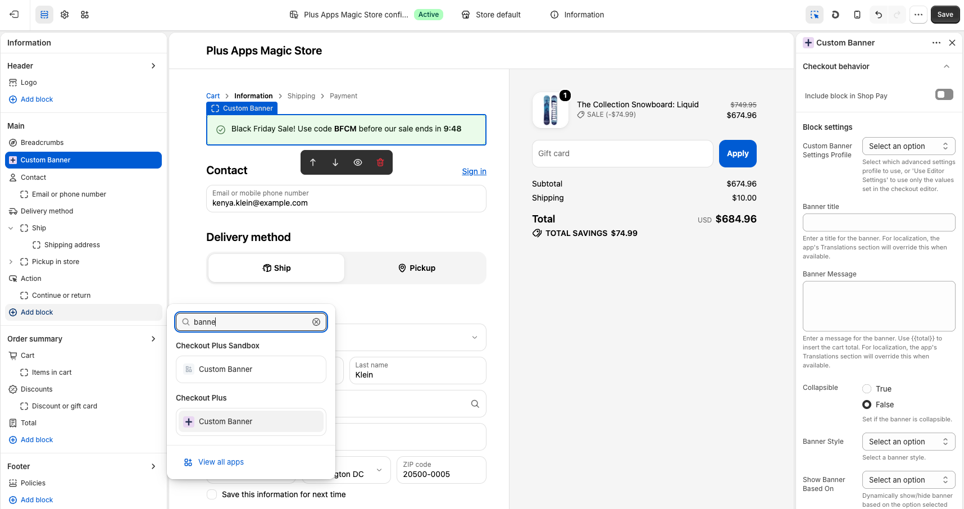Click the dark mode preview icon
Viewport: 964px width, 509px height.
[836, 15]
